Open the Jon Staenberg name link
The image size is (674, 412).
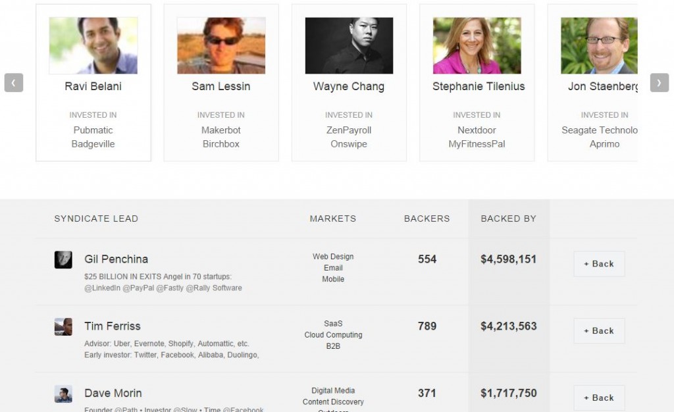pyautogui.click(x=603, y=86)
